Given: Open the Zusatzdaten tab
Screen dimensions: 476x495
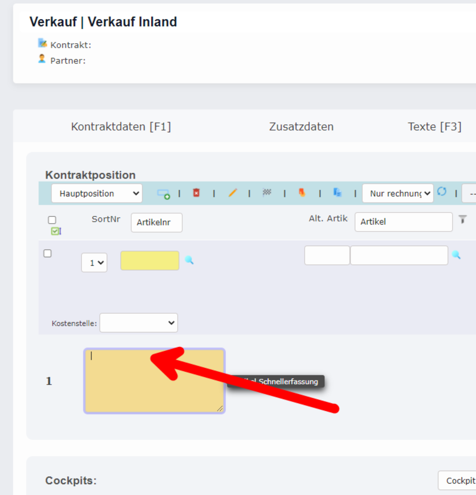Looking at the screenshot, I should pos(301,126).
